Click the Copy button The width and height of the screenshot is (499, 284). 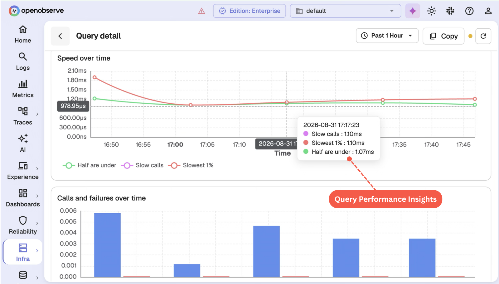pos(443,36)
